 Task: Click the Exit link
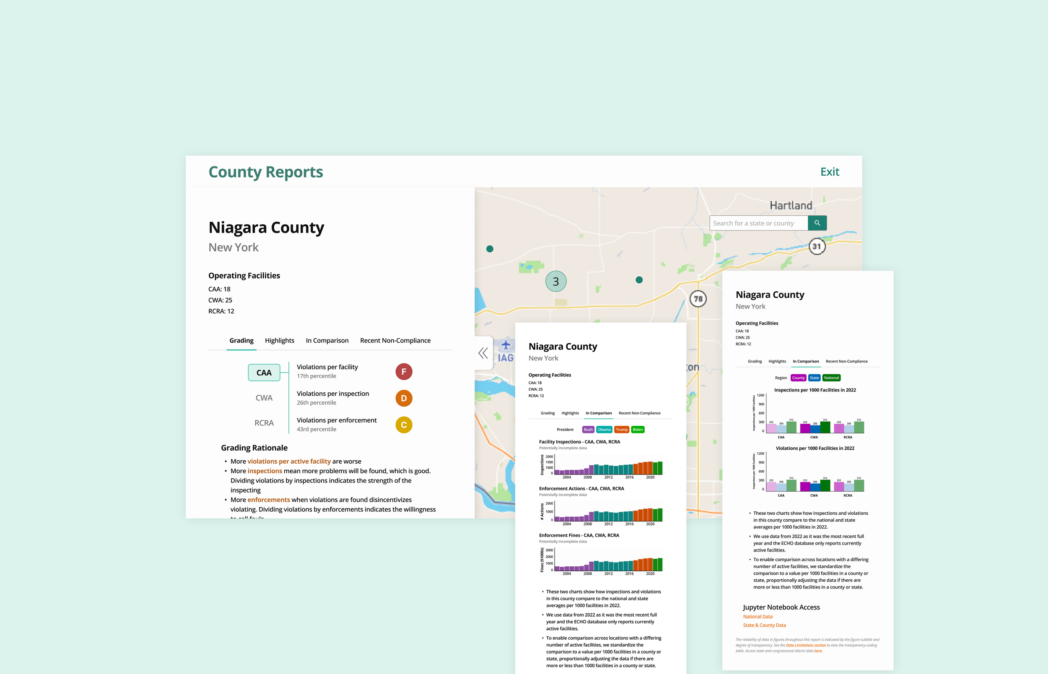point(829,172)
